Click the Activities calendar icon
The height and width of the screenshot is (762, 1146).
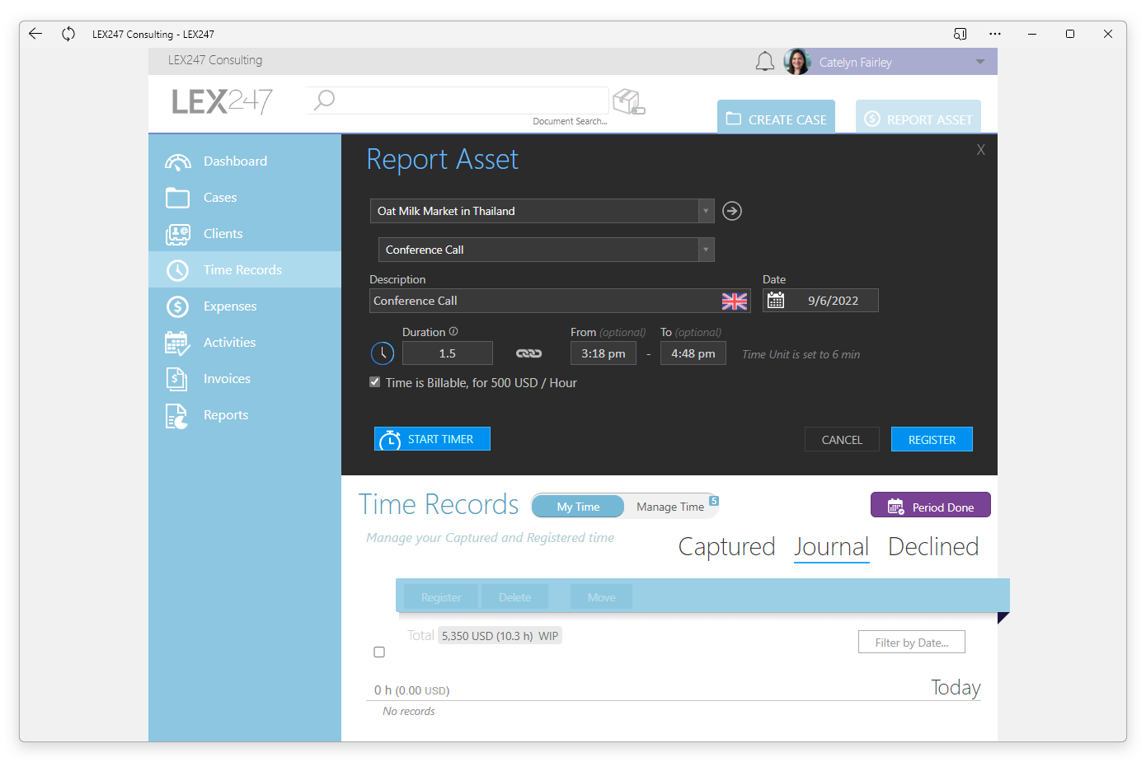pyautogui.click(x=177, y=343)
